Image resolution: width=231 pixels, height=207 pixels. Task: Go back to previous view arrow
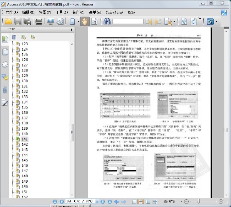pos(117,202)
